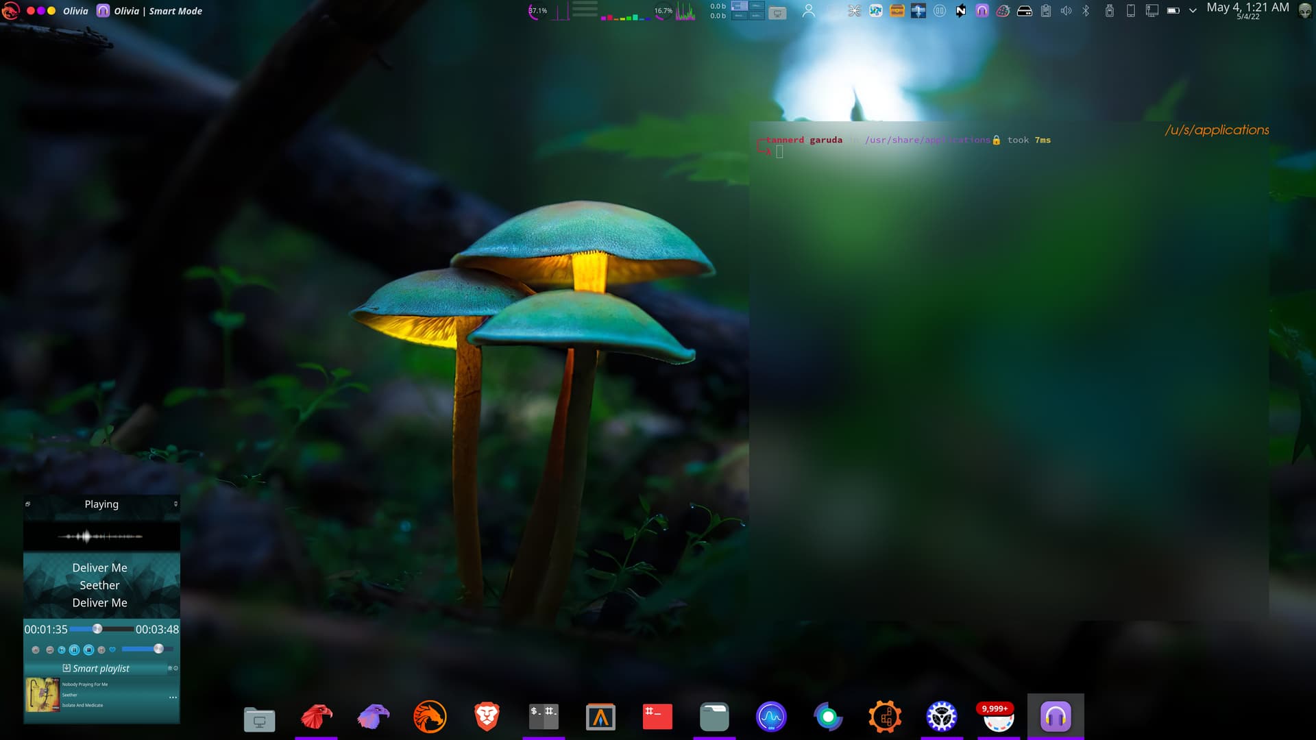
Task: Click the restore window icon in Olivia player header
Action: tap(28, 504)
